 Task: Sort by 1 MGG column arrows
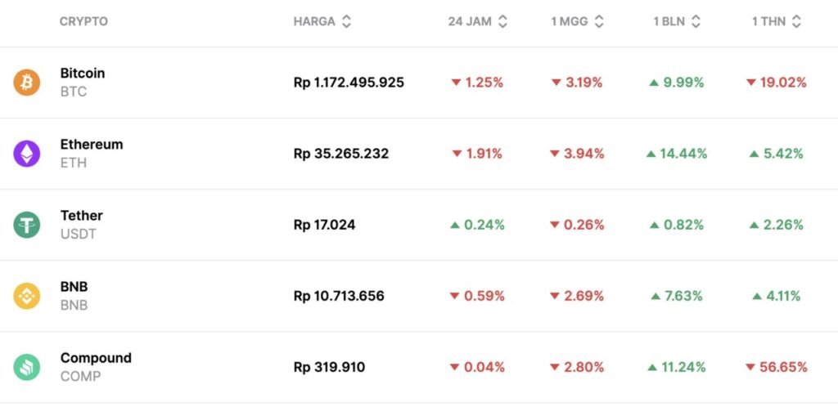point(599,22)
